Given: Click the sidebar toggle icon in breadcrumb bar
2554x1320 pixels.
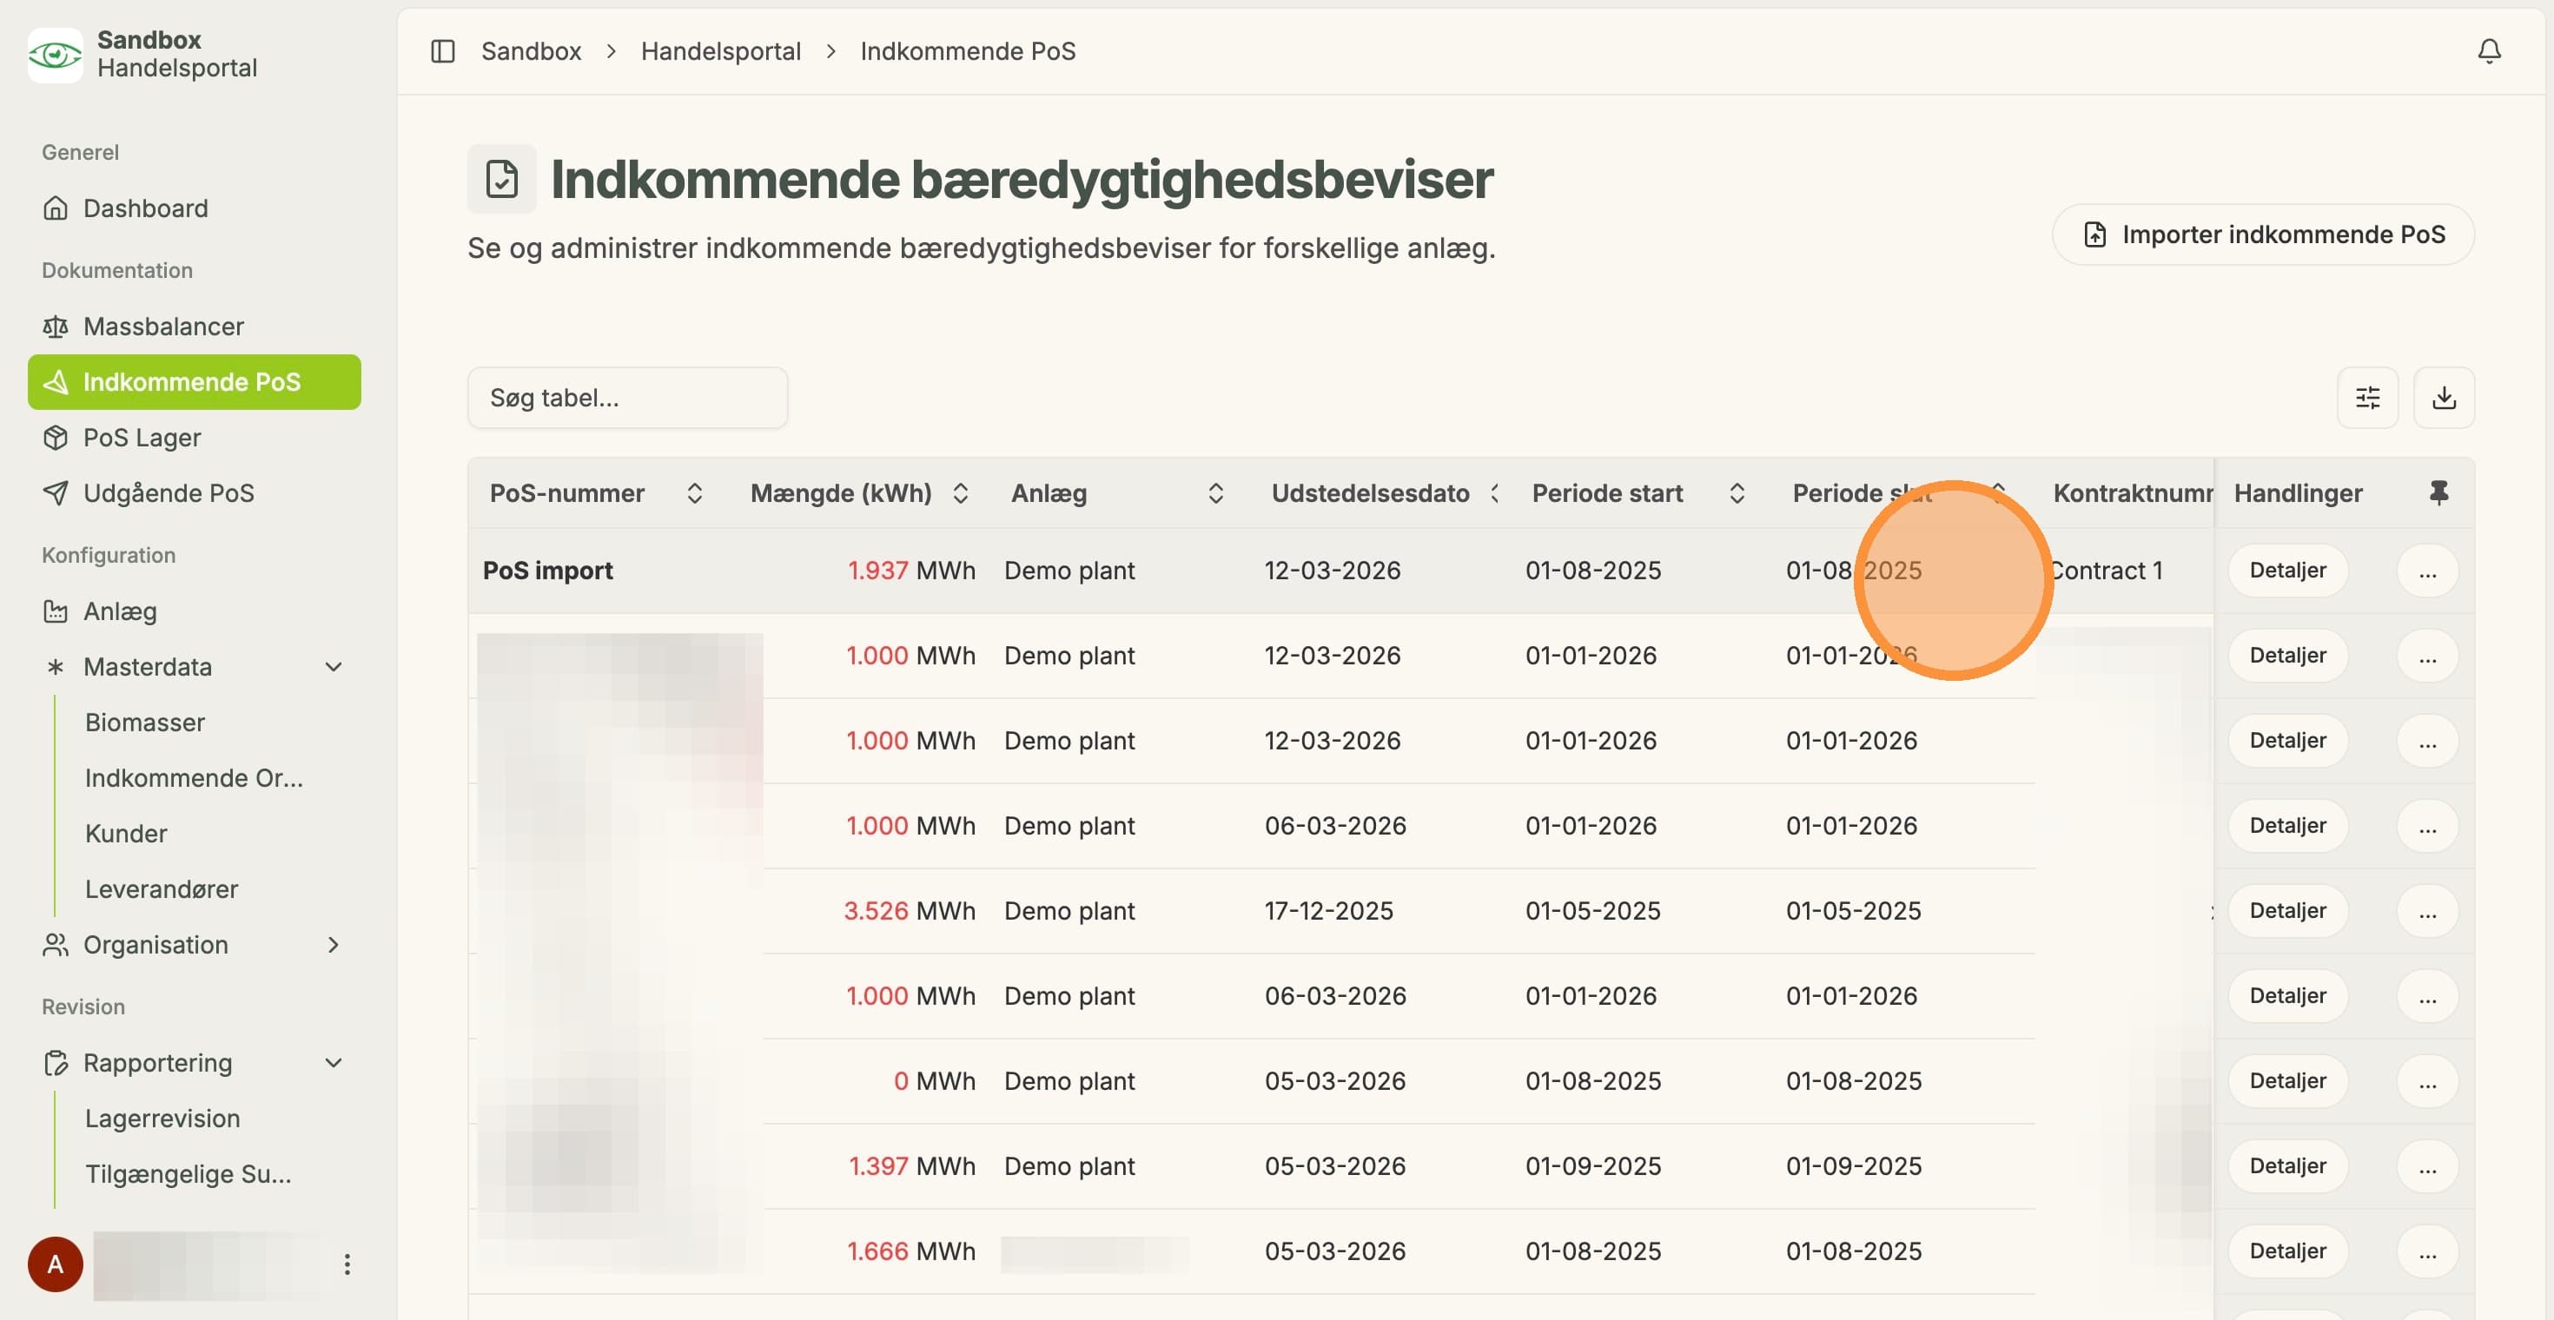Looking at the screenshot, I should click(442, 50).
